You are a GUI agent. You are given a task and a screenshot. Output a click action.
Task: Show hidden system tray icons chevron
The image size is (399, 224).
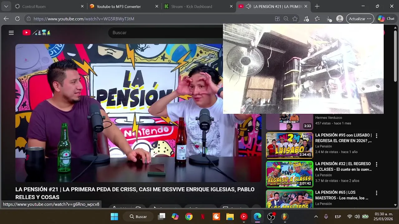316,217
